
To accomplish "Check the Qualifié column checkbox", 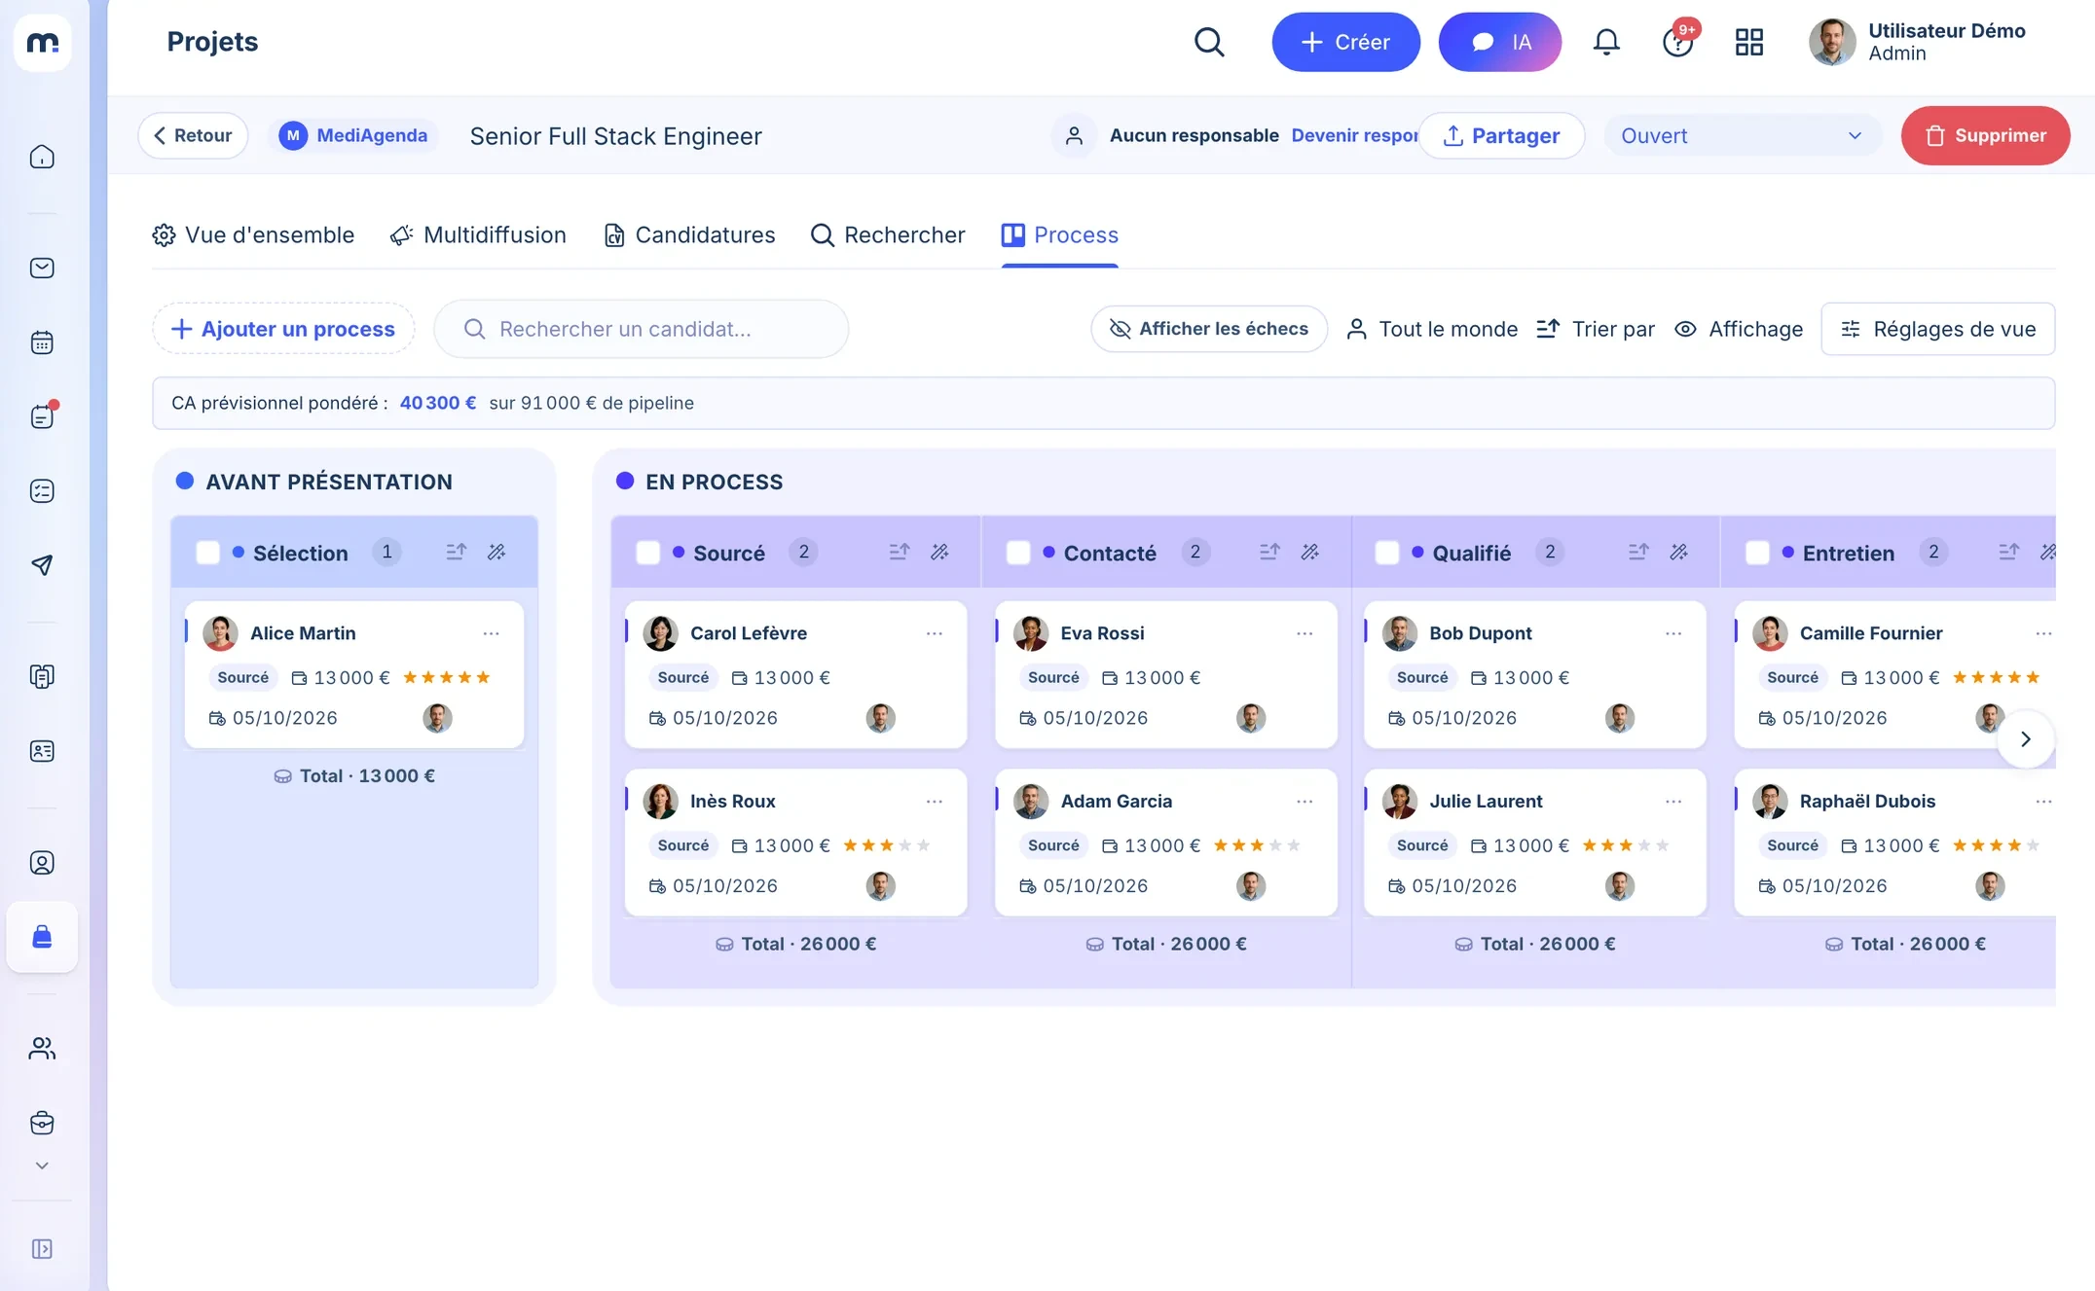I will coord(1387,553).
